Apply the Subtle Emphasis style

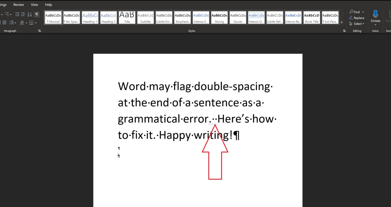click(164, 18)
